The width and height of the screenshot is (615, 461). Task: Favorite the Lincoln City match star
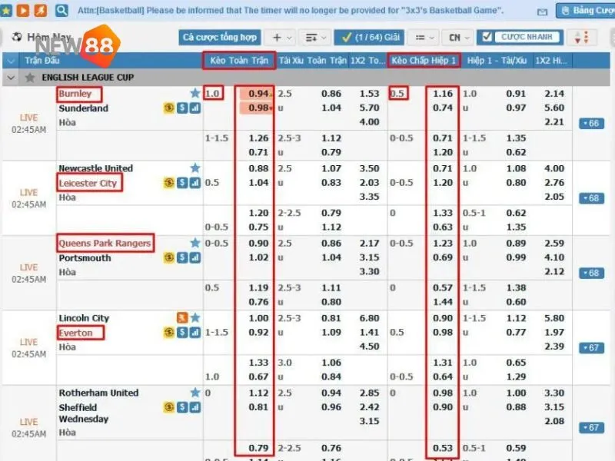tap(195, 317)
